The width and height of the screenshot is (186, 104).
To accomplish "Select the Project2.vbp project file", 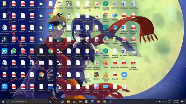I will pos(60,64).
